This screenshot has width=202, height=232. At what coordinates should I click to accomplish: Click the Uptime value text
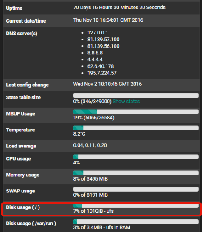[119, 7]
